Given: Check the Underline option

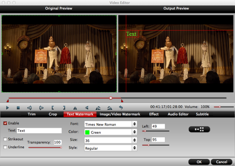Looking at the screenshot, I should tap(5, 147).
